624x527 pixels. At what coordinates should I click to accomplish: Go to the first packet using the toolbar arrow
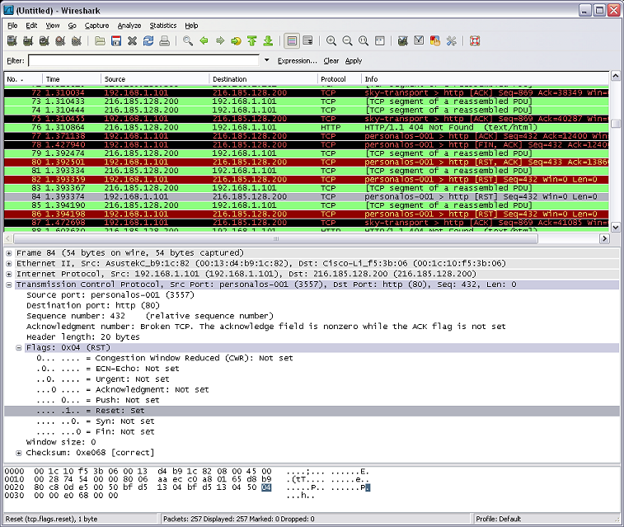click(251, 40)
